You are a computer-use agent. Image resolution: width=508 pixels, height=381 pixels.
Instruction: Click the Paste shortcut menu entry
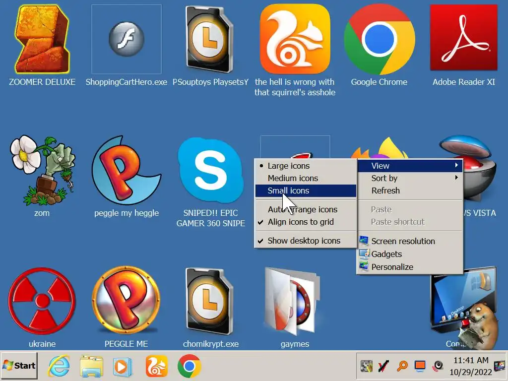pos(410,222)
